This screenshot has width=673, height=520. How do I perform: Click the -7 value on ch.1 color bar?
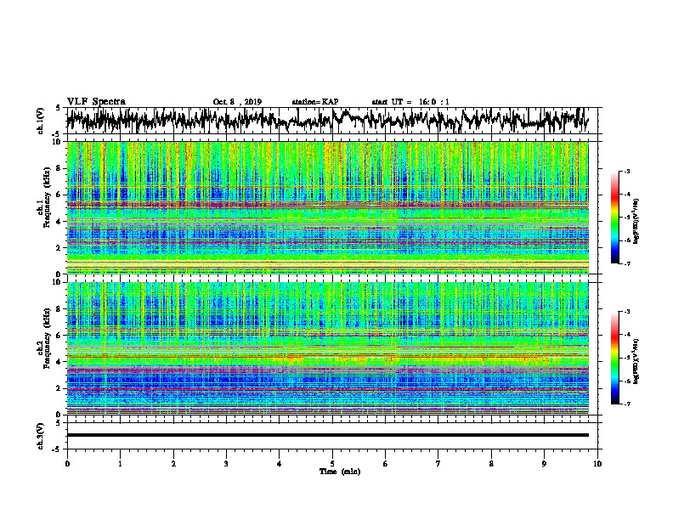pos(627,264)
